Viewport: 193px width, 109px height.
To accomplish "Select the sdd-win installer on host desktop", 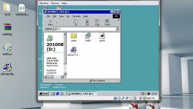I will pyautogui.click(x=7, y=69).
